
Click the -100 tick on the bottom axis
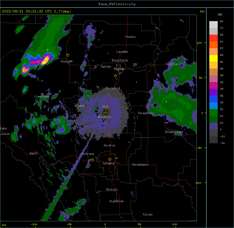(34, 224)
